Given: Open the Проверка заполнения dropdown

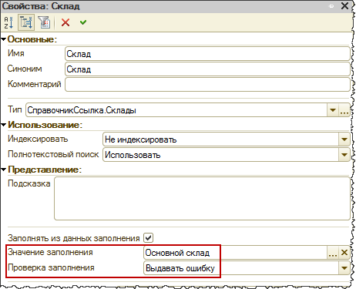Looking at the screenshot, I should coord(344,268).
